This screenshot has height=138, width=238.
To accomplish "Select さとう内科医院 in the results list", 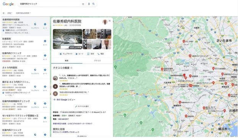I will point(10,67).
